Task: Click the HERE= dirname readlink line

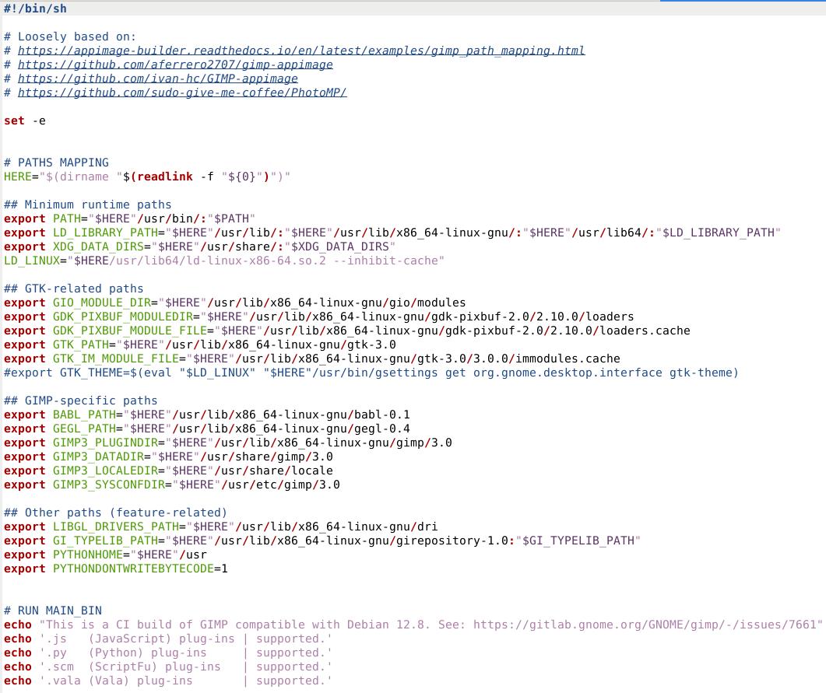Action: coord(146,177)
